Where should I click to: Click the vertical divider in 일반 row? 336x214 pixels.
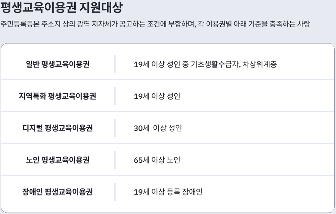click(115, 64)
